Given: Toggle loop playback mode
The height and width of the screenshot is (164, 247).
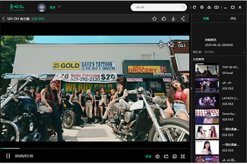Looking at the screenshot, I should pos(166,156).
